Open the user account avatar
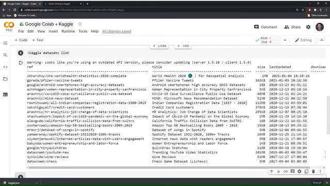Screen dimensions: 330x186 pos(320,27)
